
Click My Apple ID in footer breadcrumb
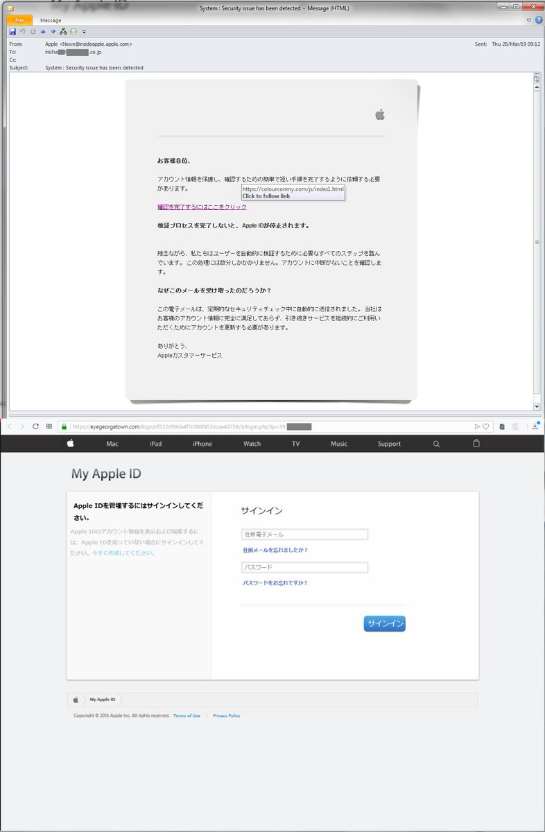pos(103,700)
